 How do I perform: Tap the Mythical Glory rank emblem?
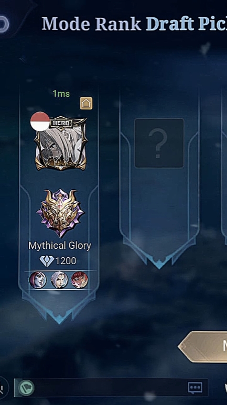pos(60,213)
